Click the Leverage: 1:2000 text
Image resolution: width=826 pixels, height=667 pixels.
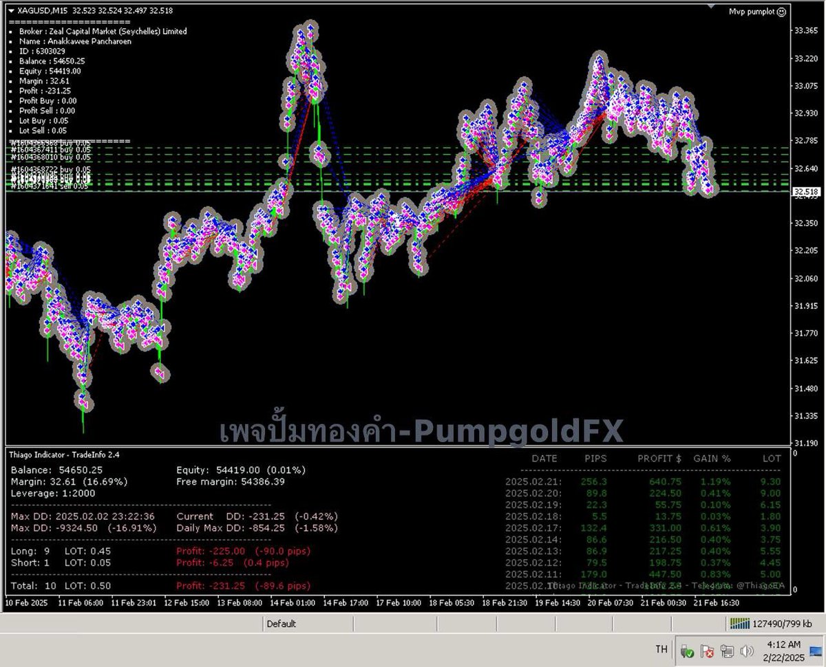tap(53, 493)
